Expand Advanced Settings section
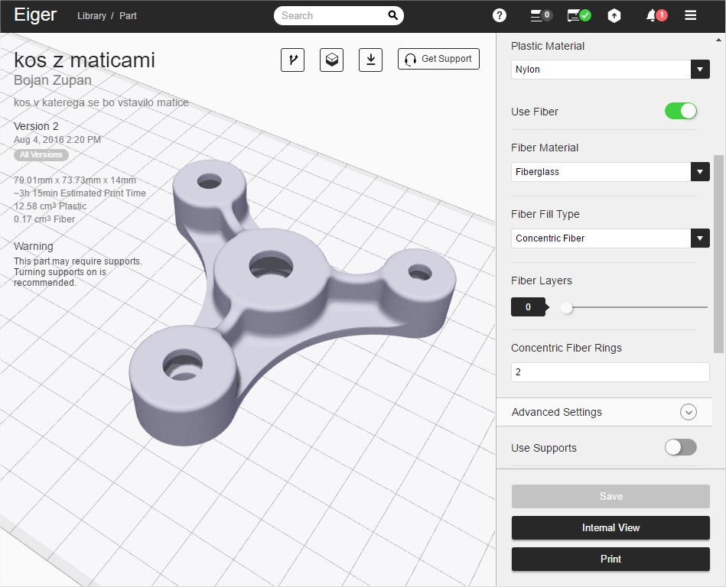The image size is (726, 587). tap(688, 412)
